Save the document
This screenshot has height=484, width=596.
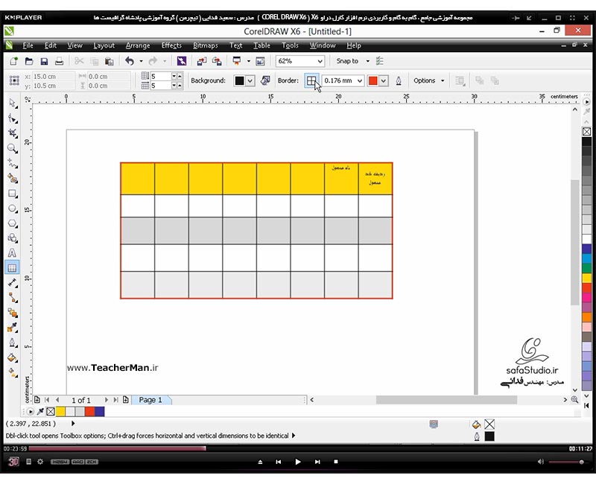(44, 61)
